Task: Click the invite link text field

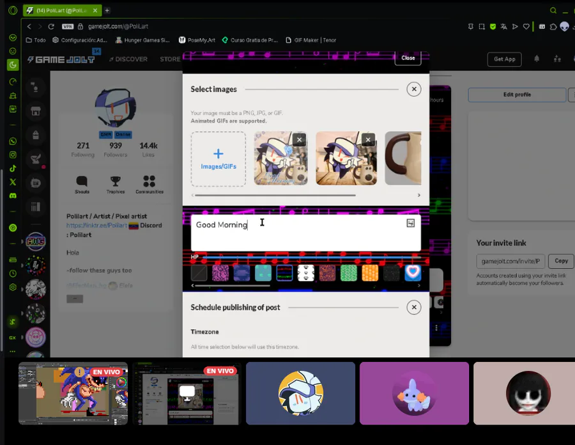Action: point(510,262)
